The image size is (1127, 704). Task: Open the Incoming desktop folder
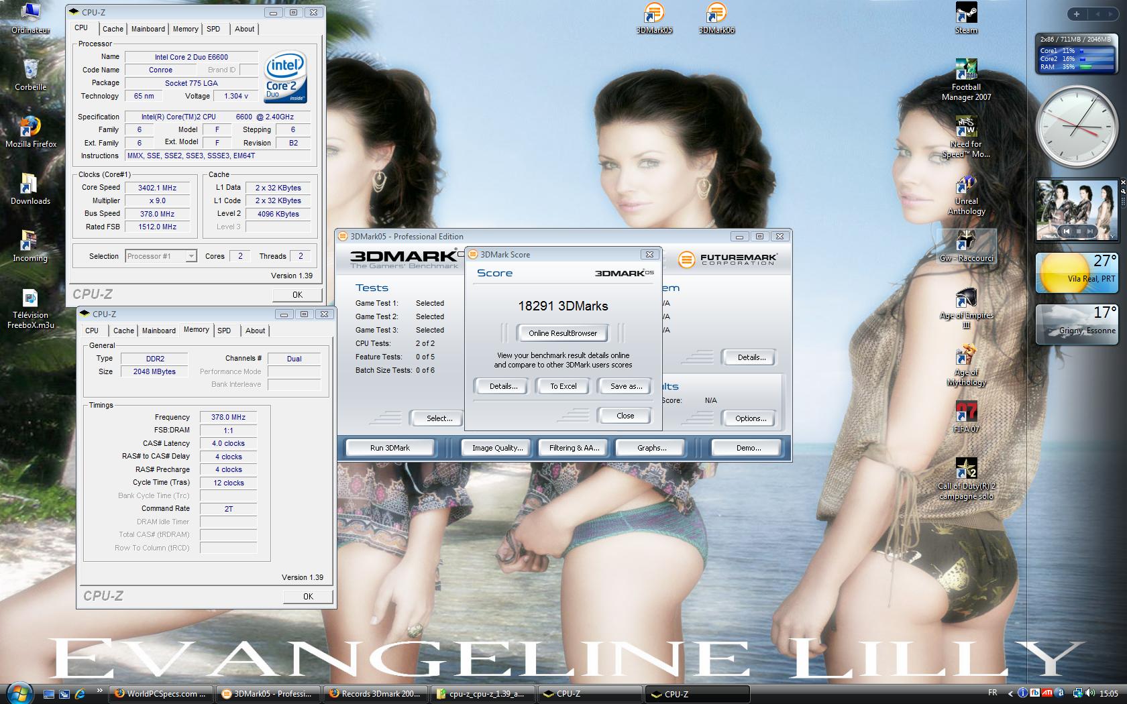30,246
